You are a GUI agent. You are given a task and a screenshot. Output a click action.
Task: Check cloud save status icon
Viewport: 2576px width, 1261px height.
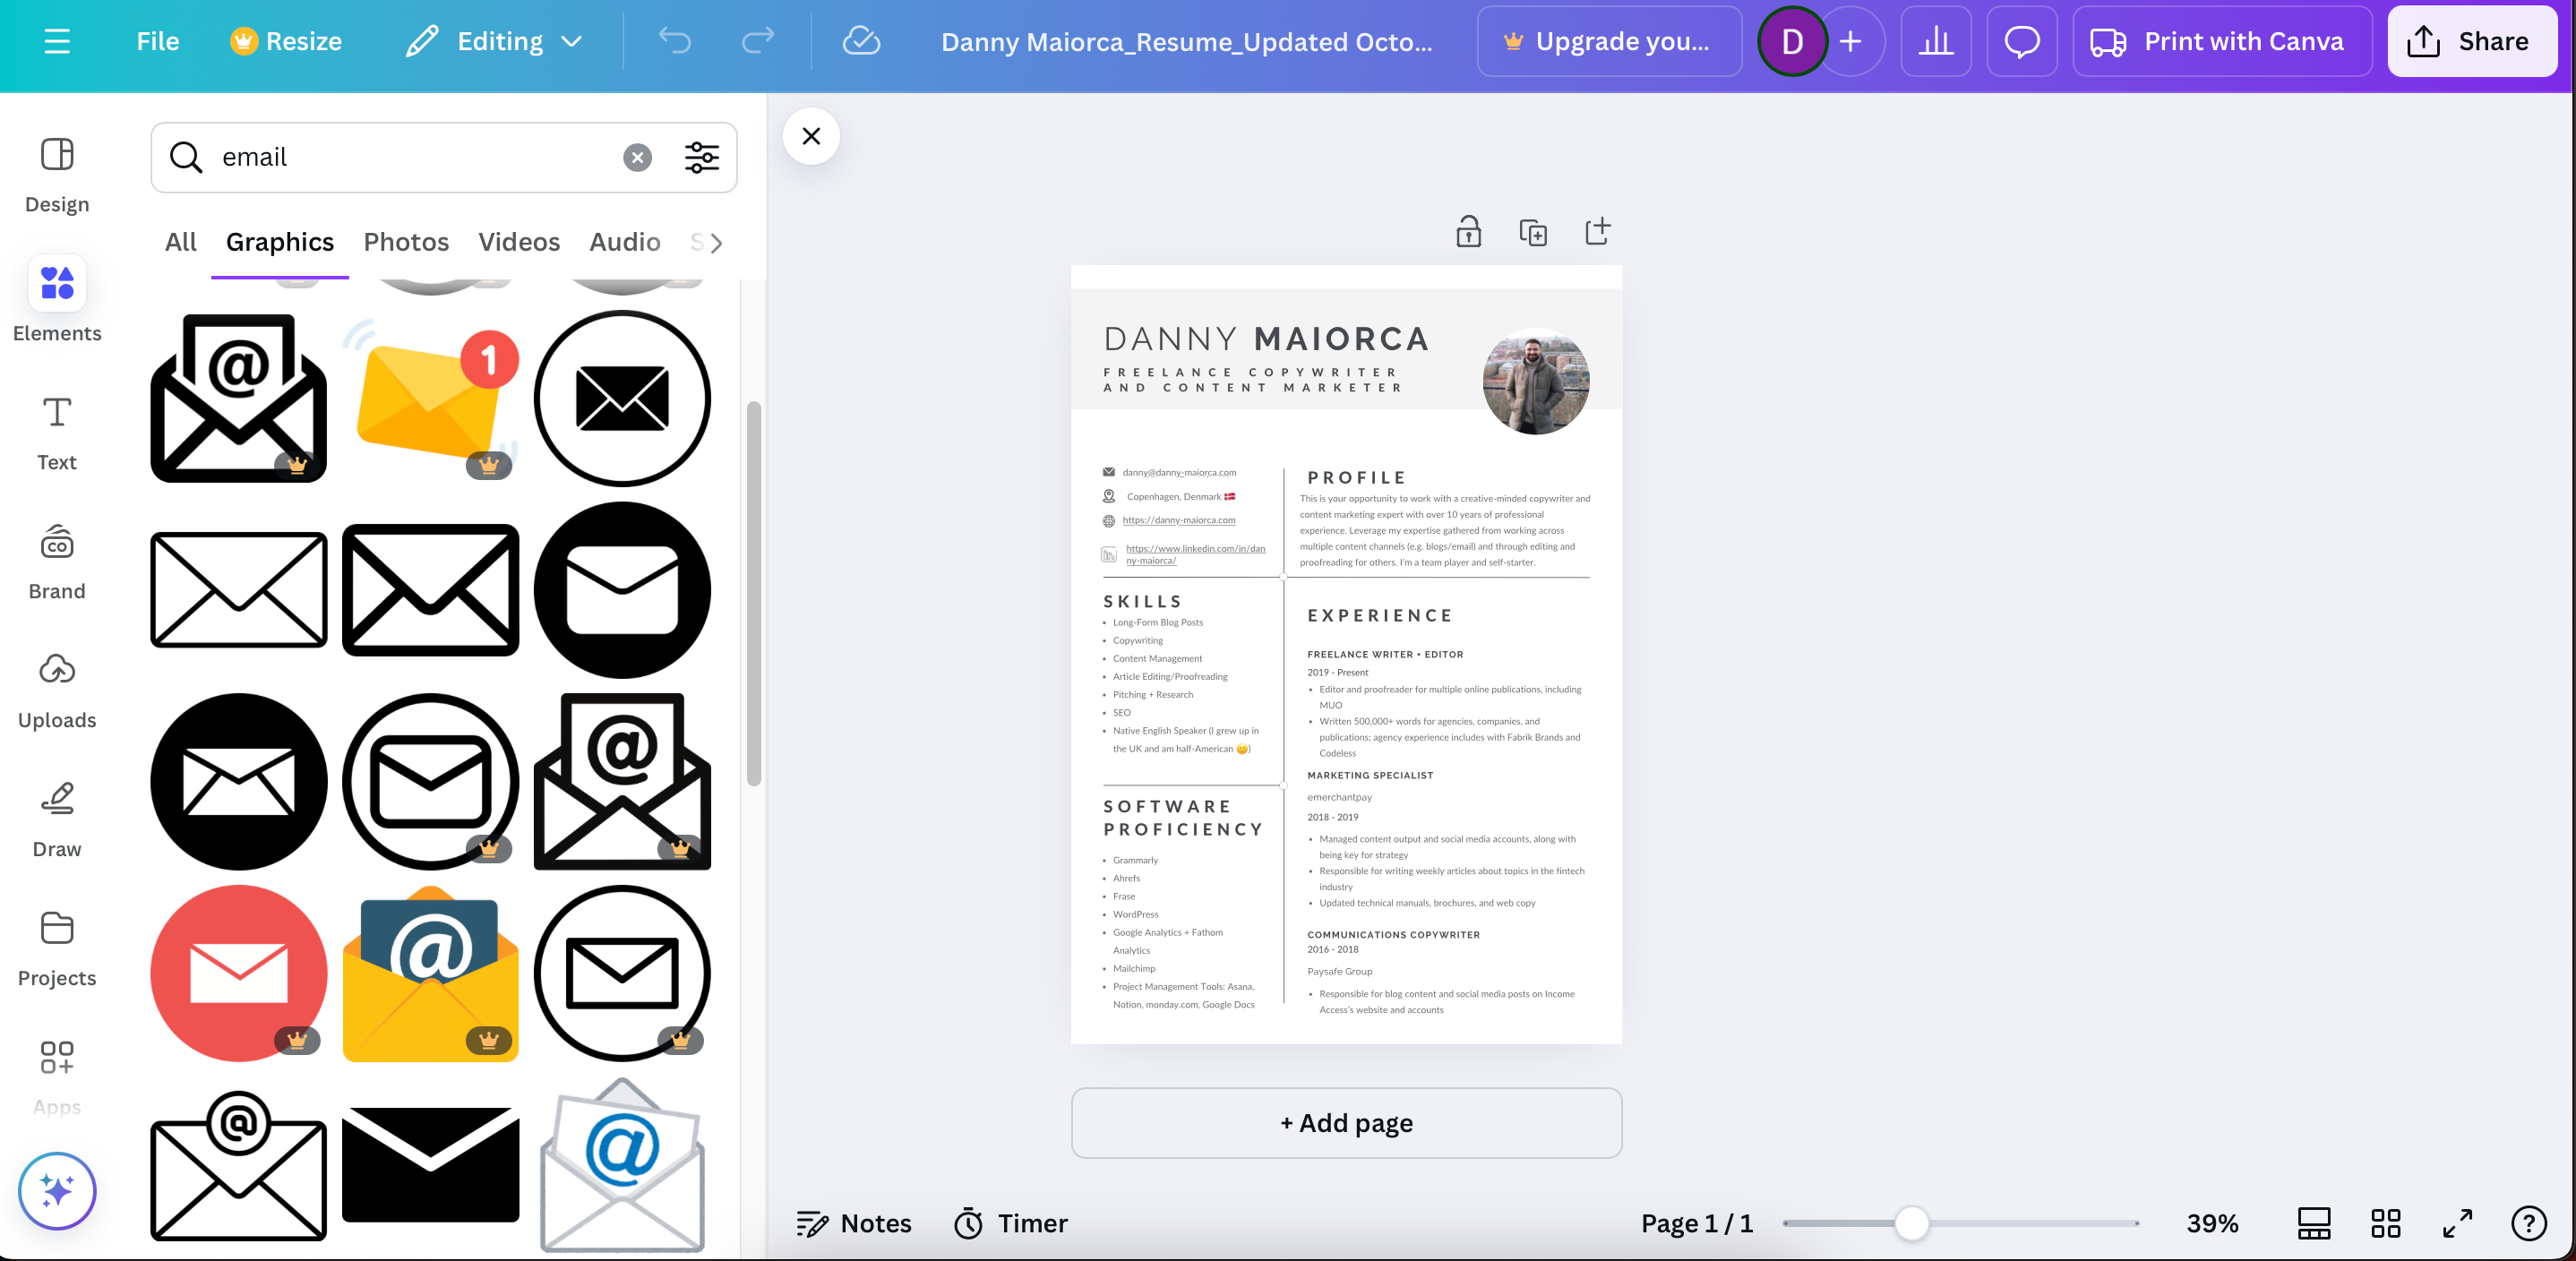[x=861, y=41]
